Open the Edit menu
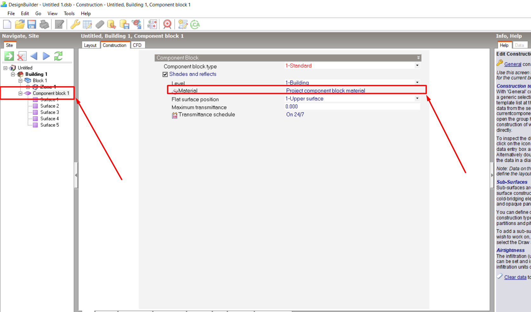The width and height of the screenshot is (531, 312). (x=25, y=13)
